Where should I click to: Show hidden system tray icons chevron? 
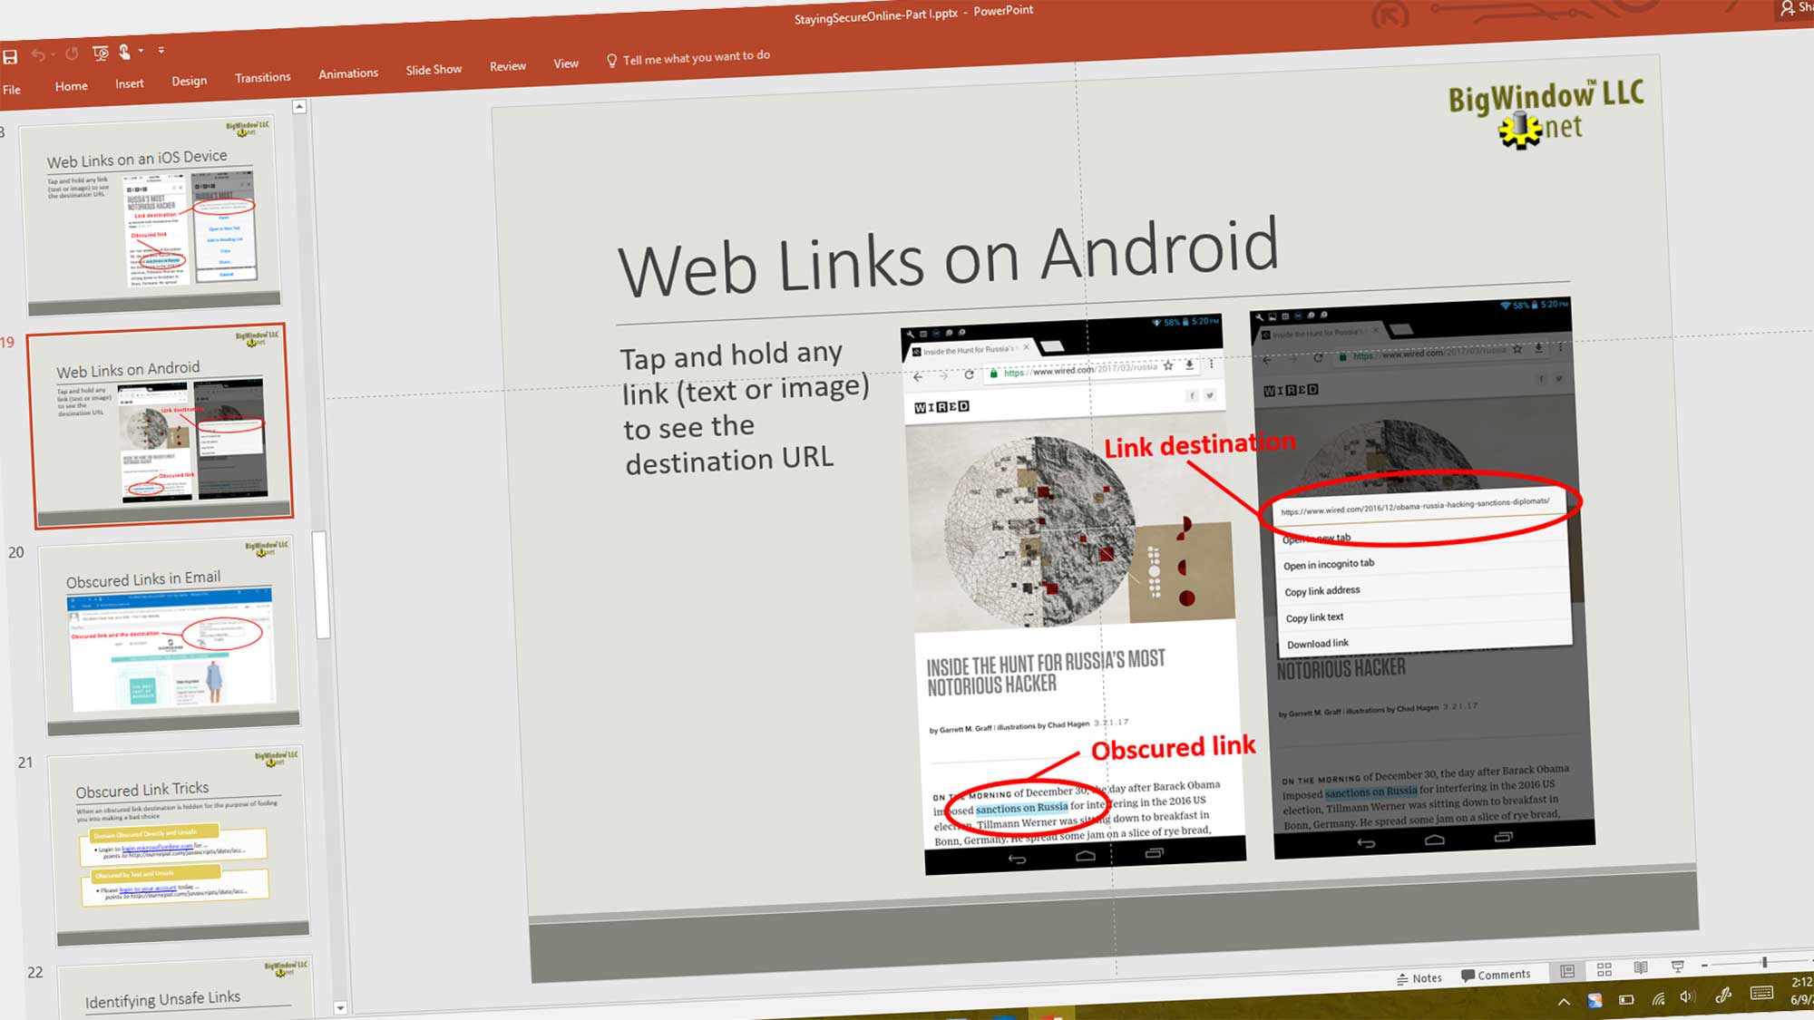pos(1564,1002)
